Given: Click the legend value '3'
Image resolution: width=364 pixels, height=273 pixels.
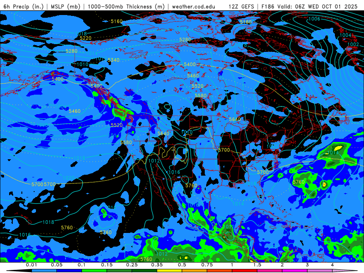Looking at the screenshot, I should point(307,265).
